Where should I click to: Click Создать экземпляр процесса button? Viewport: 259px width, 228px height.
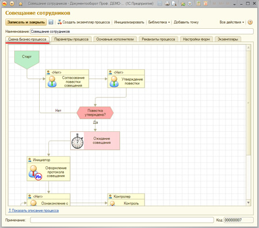tap(83, 22)
